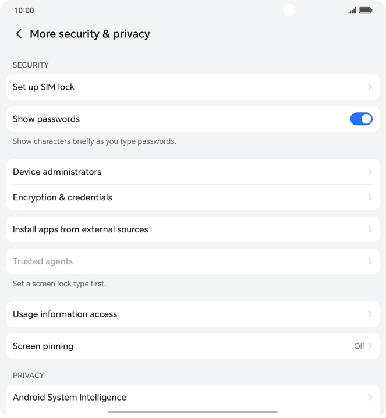Open Screen pinning setting
The height and width of the screenshot is (418, 386).
[43, 346]
